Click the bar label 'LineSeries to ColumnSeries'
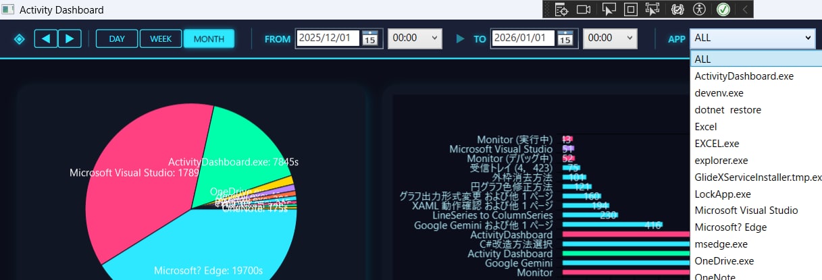The image size is (822, 280). 492,215
